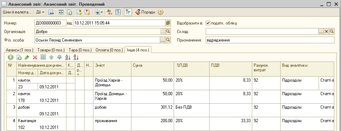Click the Рахунок витрат column header

click(266, 69)
